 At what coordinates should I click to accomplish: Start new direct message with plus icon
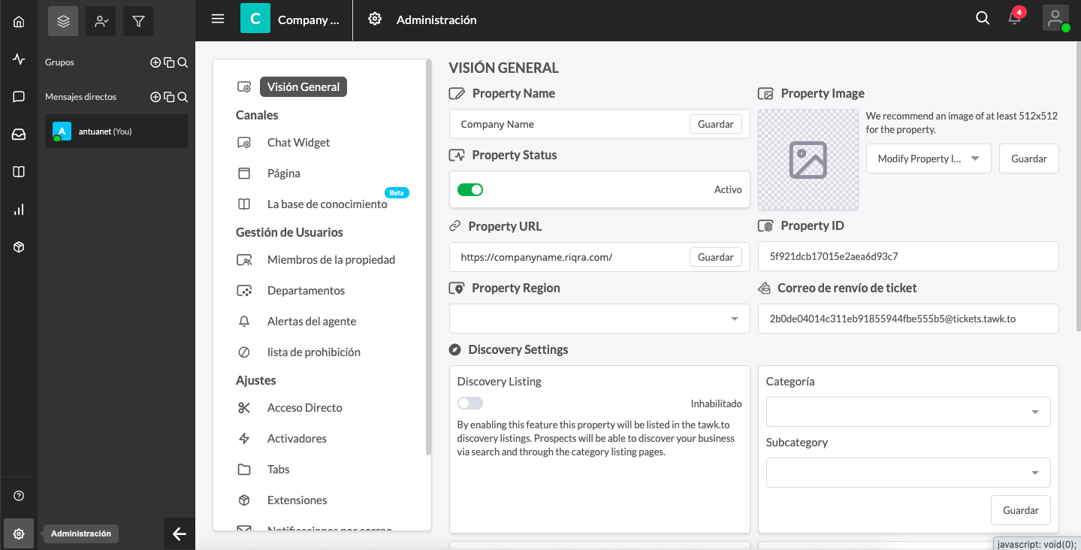point(156,97)
